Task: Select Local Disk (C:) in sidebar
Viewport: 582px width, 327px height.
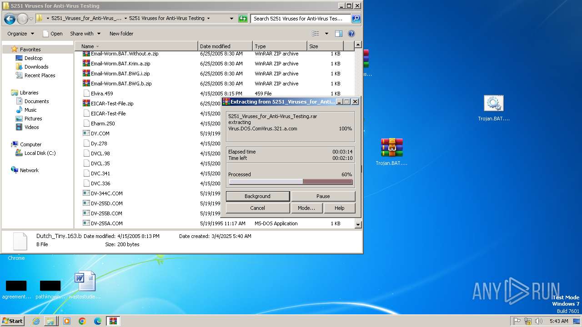Action: pos(40,153)
